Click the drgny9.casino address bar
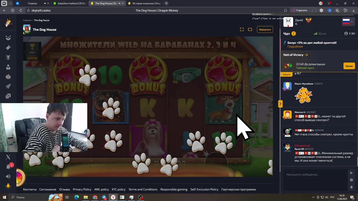This screenshot has height=201, width=358. (41, 10)
